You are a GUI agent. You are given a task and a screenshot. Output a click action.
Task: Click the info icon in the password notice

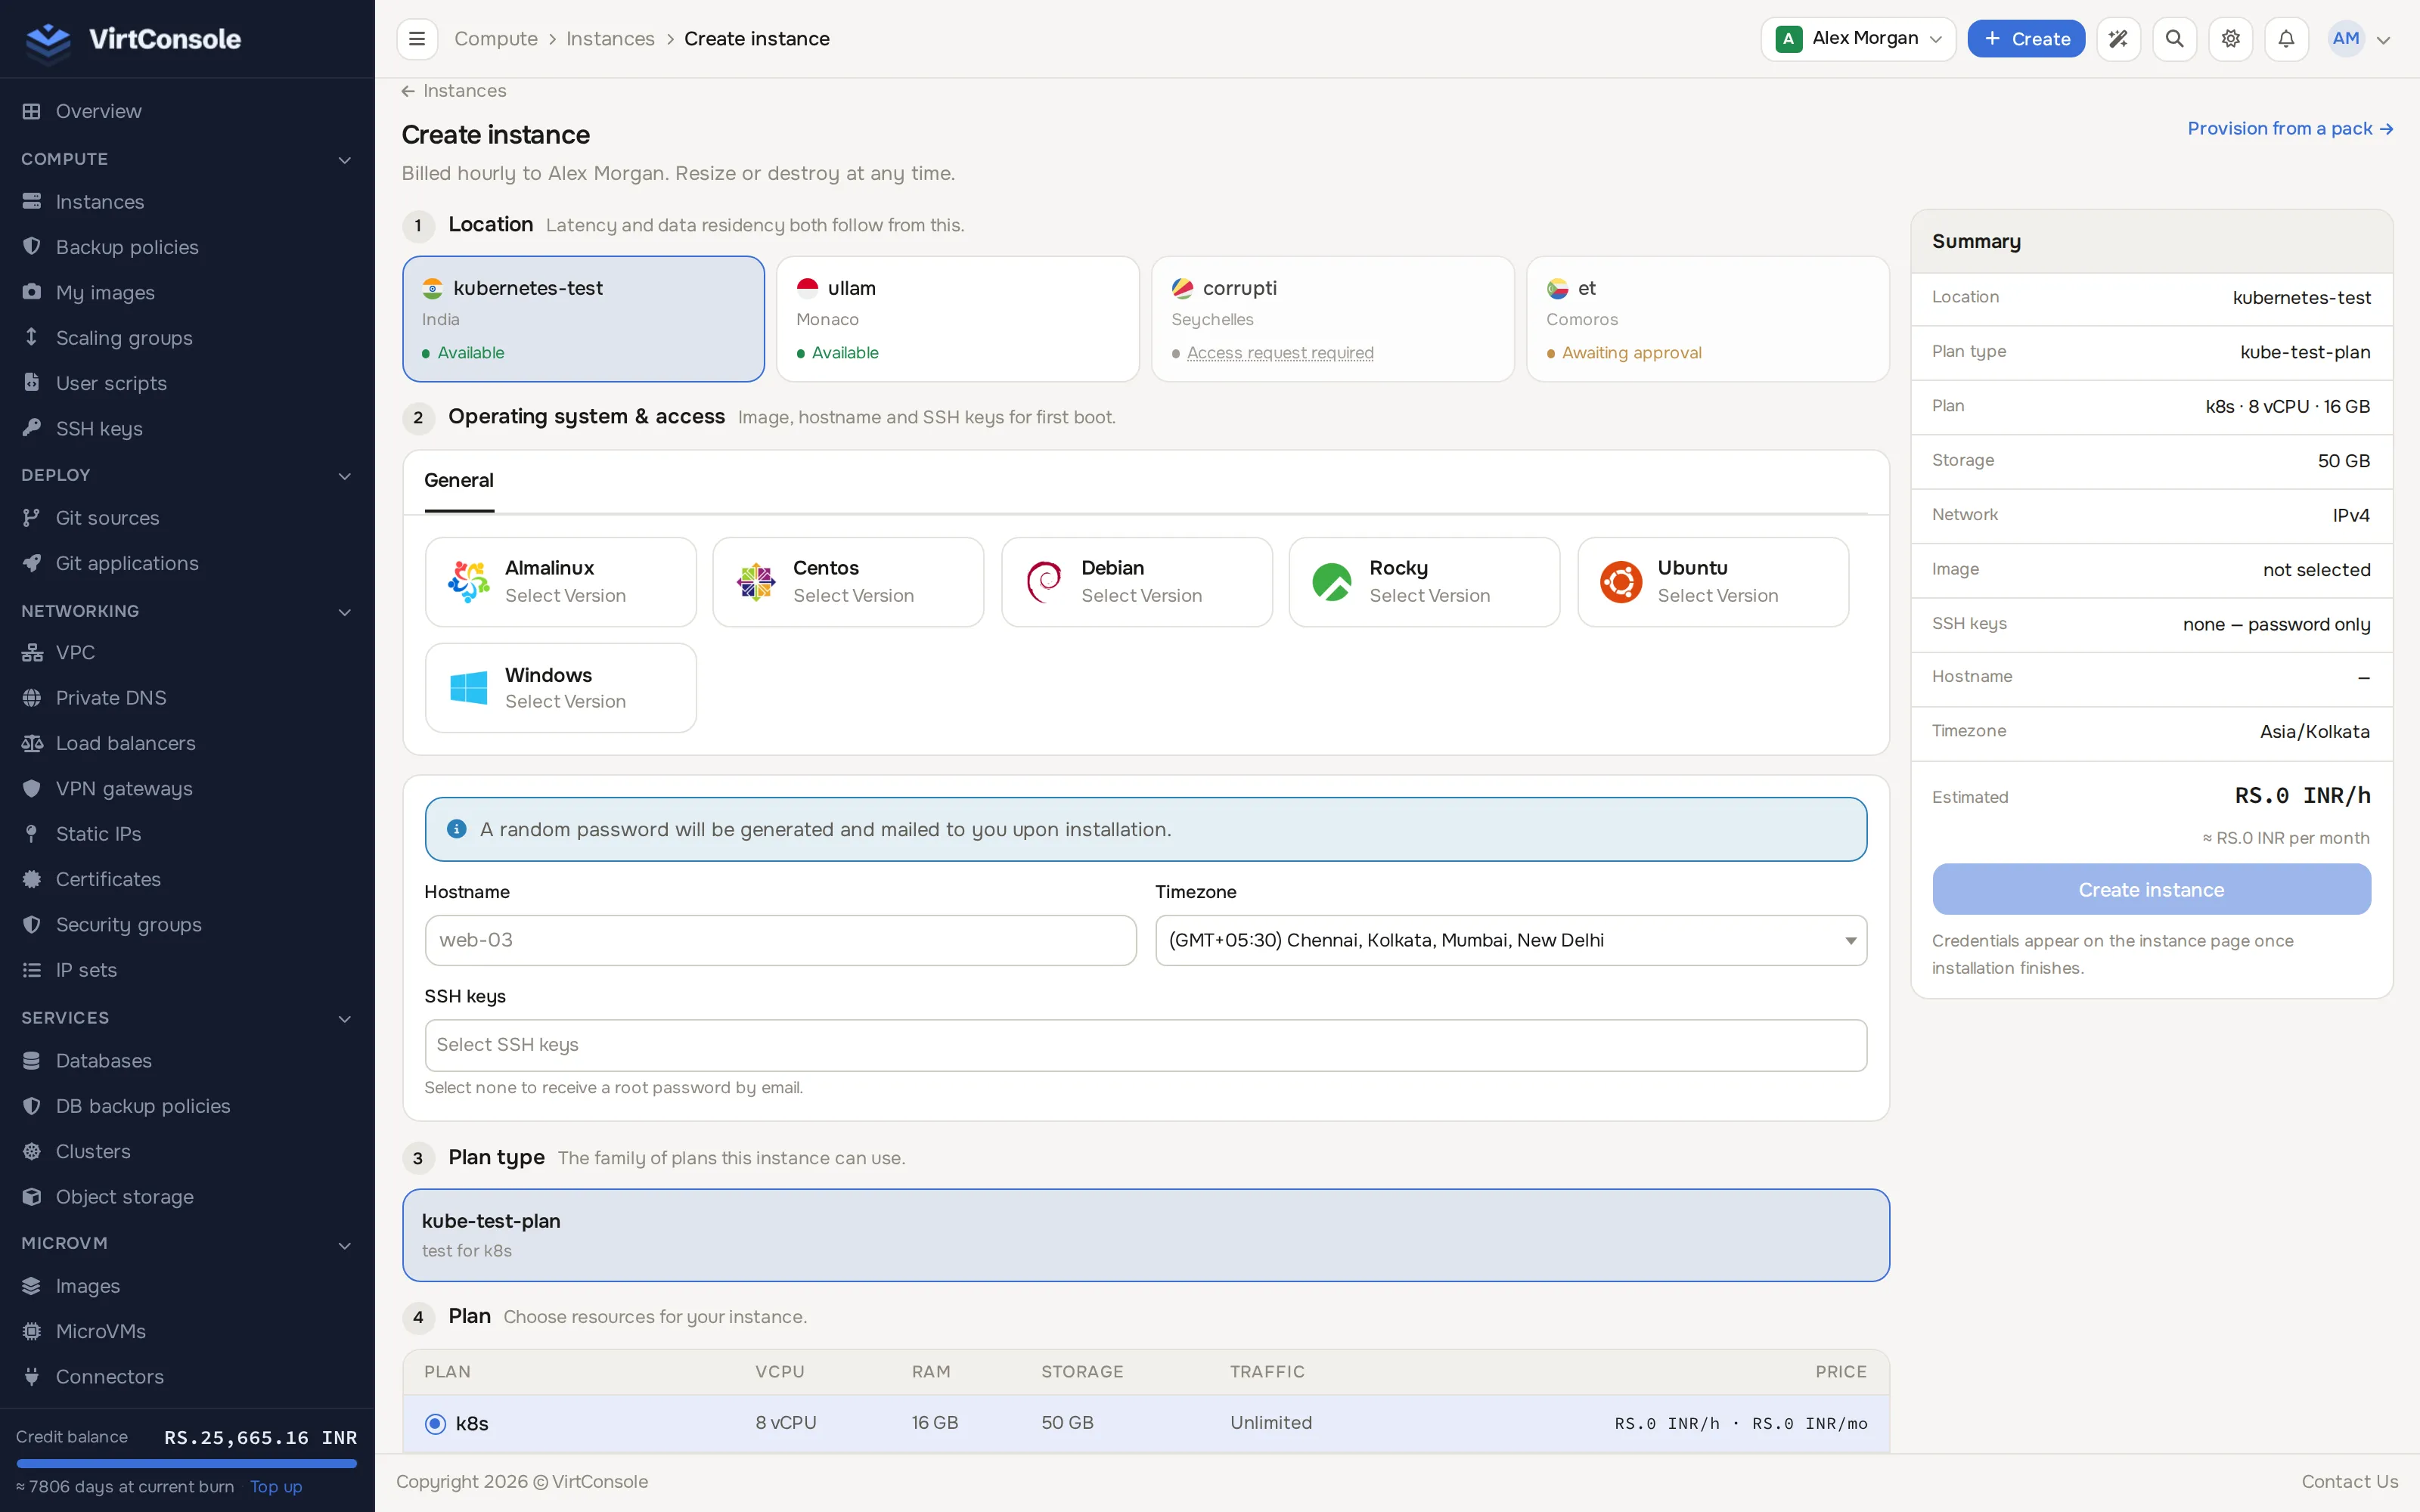(x=457, y=829)
